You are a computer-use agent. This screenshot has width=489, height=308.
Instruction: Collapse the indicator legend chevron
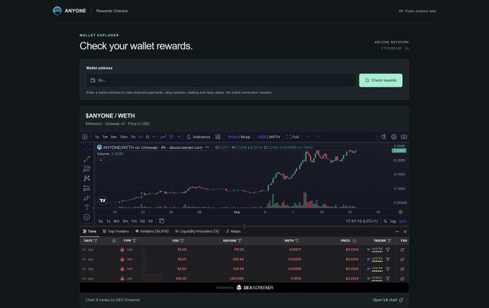(x=101, y=160)
